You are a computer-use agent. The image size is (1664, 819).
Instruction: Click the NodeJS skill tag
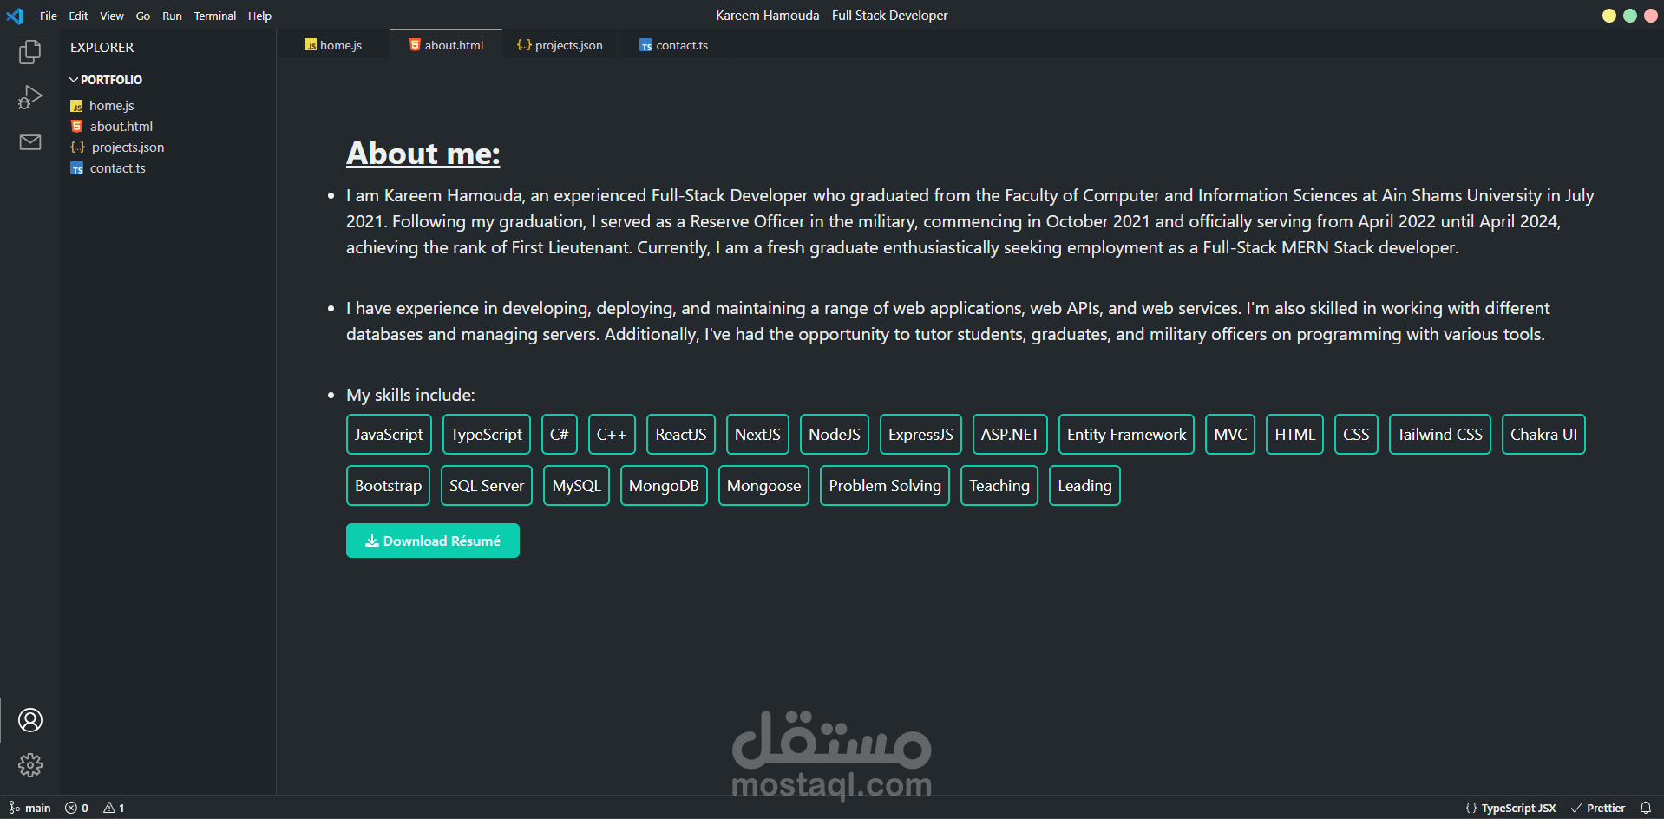pyautogui.click(x=835, y=435)
